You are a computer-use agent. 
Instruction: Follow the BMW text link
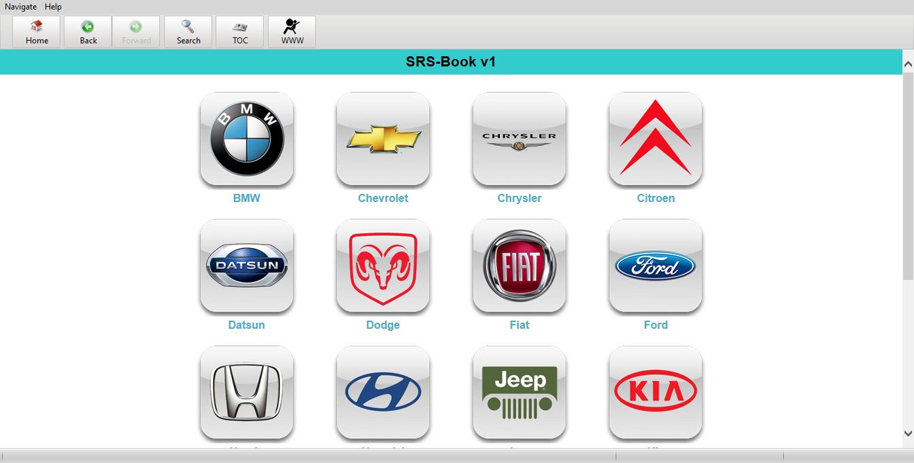(247, 199)
